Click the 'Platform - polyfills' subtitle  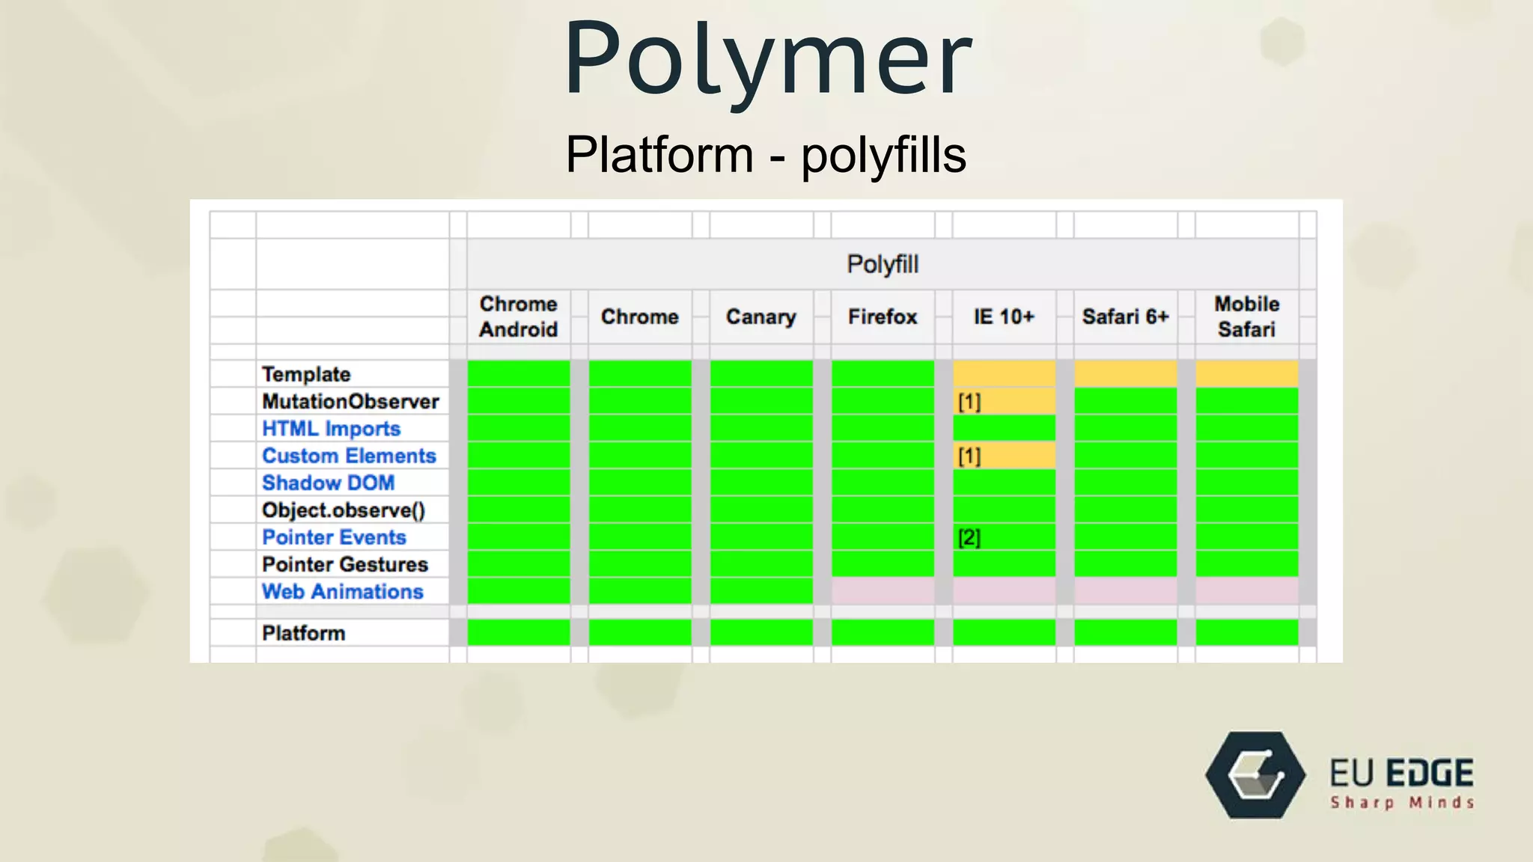point(766,155)
